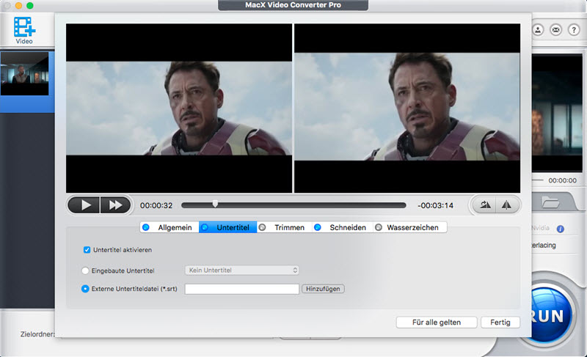The image size is (587, 357).
Task: Open the Kein Untertitel dropdown
Action: point(242,270)
